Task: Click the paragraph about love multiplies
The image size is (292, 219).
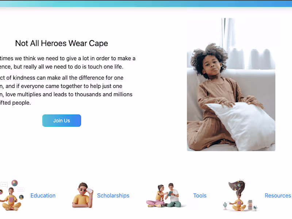Action: tap(66, 90)
